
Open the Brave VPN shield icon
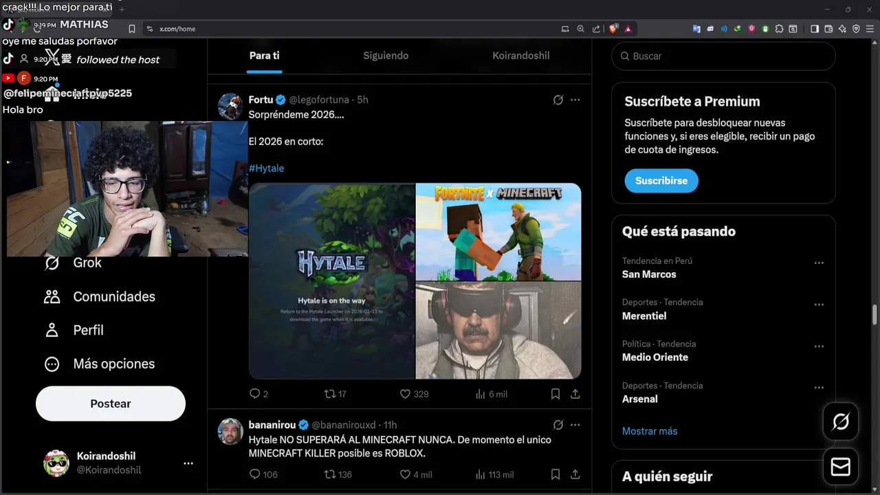[x=856, y=29]
